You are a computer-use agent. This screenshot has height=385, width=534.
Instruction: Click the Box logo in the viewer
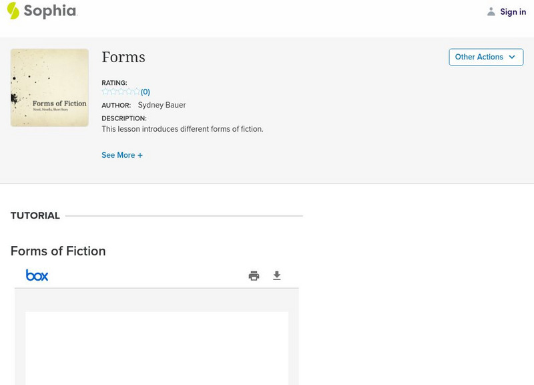[37, 275]
